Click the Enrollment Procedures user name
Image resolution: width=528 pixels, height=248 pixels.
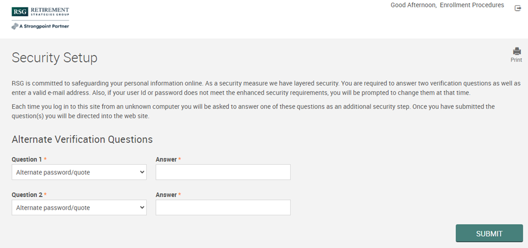coord(472,5)
